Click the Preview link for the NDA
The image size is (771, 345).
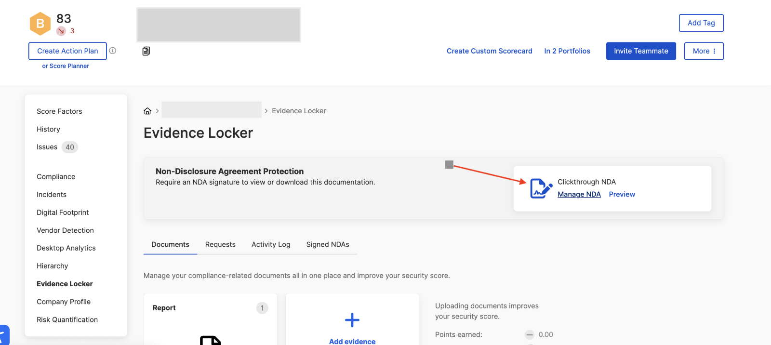coord(622,194)
